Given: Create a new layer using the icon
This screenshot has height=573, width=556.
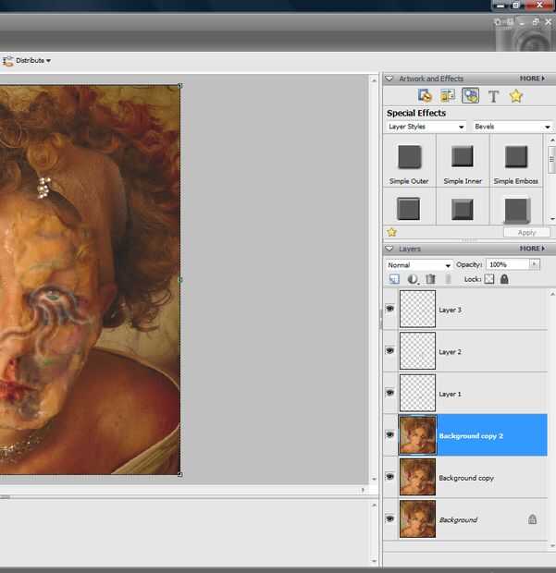Looking at the screenshot, I should pyautogui.click(x=394, y=279).
